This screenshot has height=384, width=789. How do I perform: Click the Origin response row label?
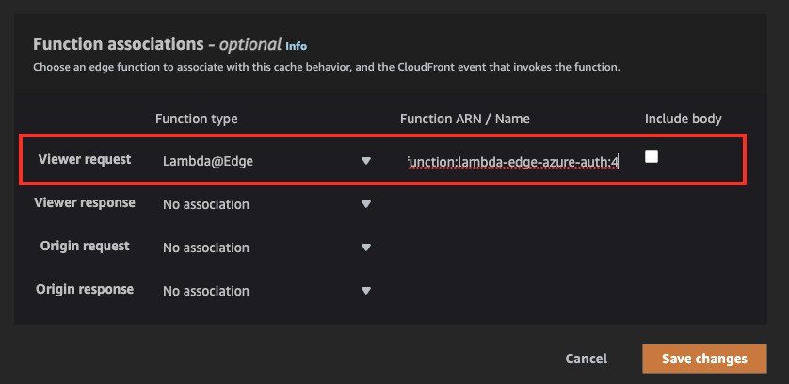(x=85, y=289)
